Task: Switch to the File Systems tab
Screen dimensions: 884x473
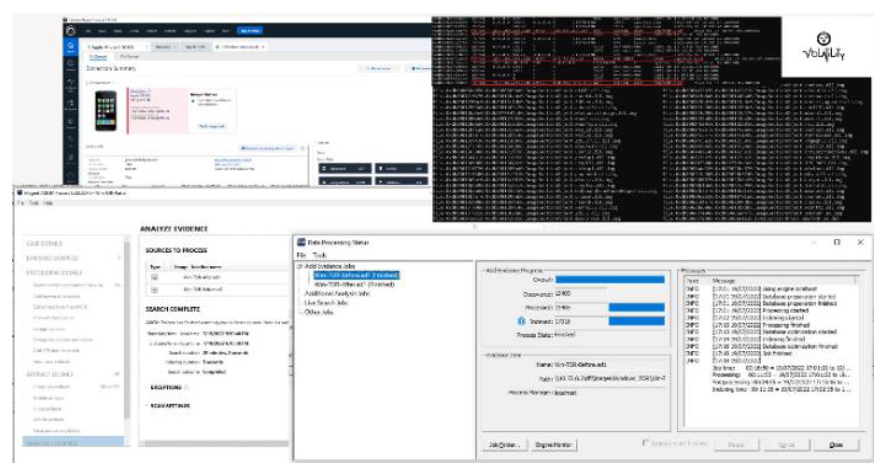Action: click(129, 57)
